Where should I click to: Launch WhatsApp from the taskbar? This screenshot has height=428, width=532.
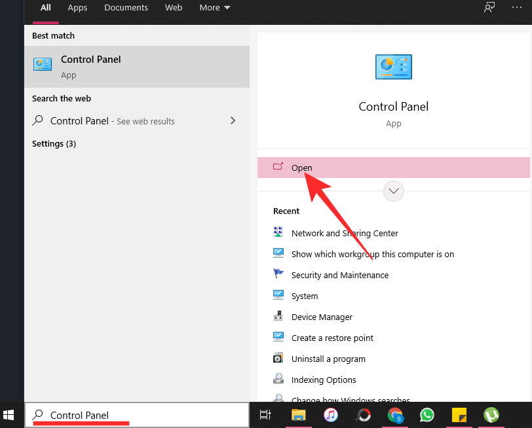pos(427,414)
